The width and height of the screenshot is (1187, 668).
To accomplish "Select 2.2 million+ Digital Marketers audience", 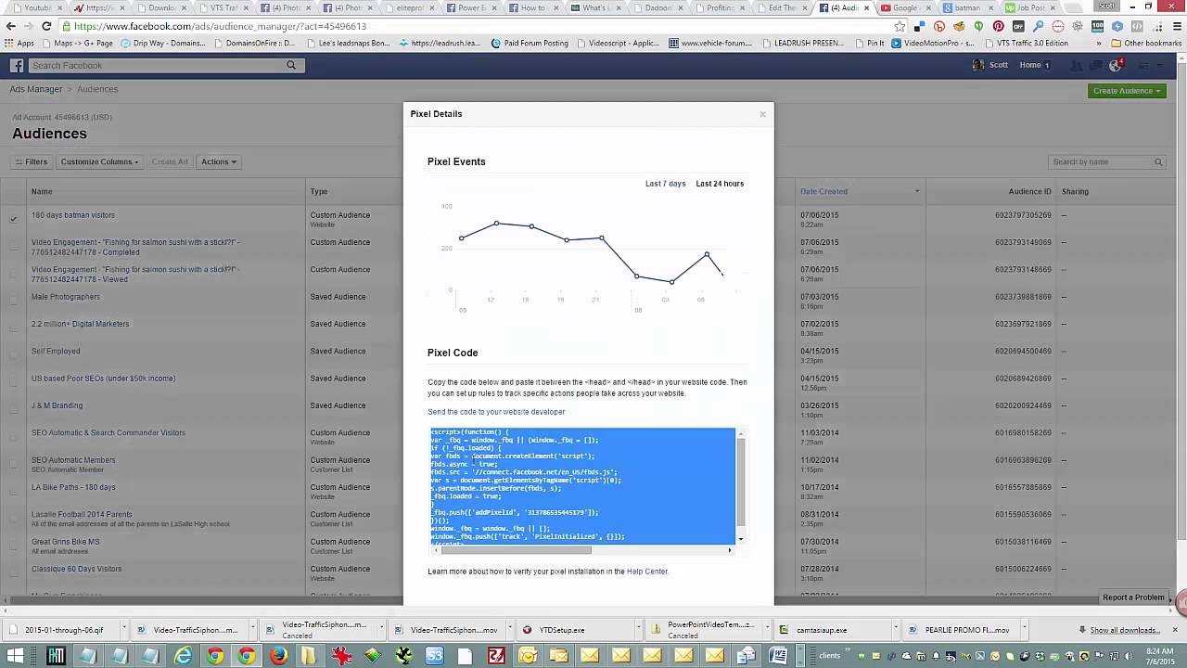I will [81, 324].
